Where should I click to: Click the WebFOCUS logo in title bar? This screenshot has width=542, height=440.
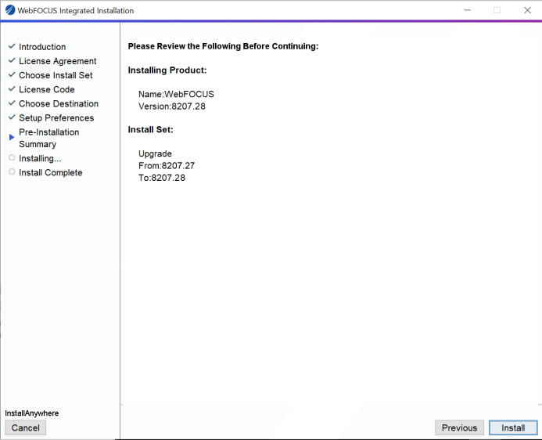(10, 10)
